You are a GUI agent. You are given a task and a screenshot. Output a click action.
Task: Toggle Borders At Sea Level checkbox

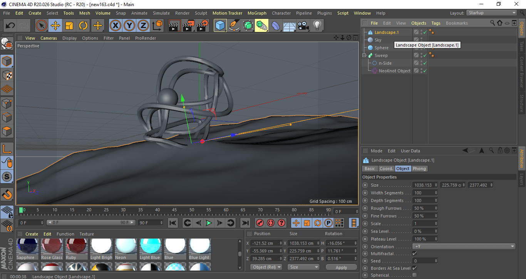[414, 268]
